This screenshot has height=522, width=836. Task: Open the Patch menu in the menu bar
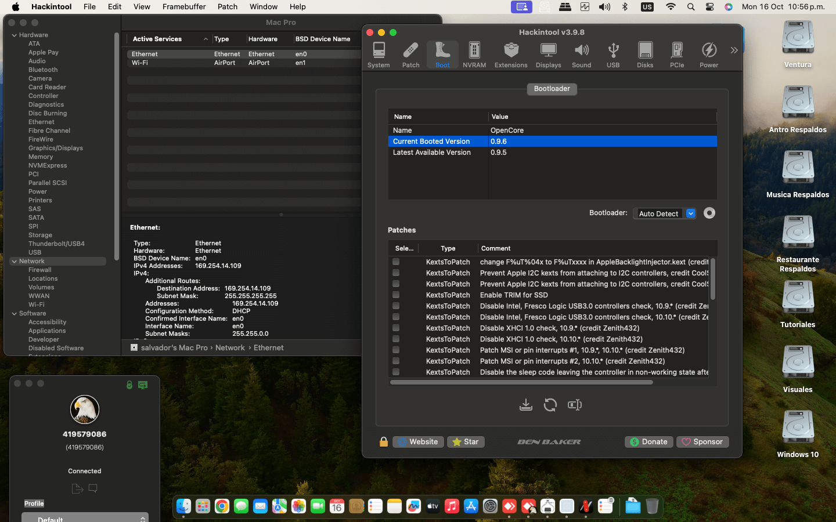[228, 7]
